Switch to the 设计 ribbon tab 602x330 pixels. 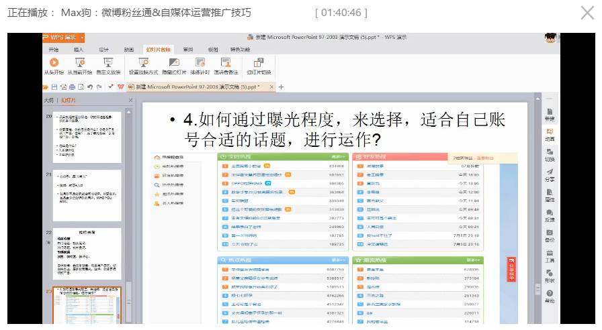(x=103, y=50)
